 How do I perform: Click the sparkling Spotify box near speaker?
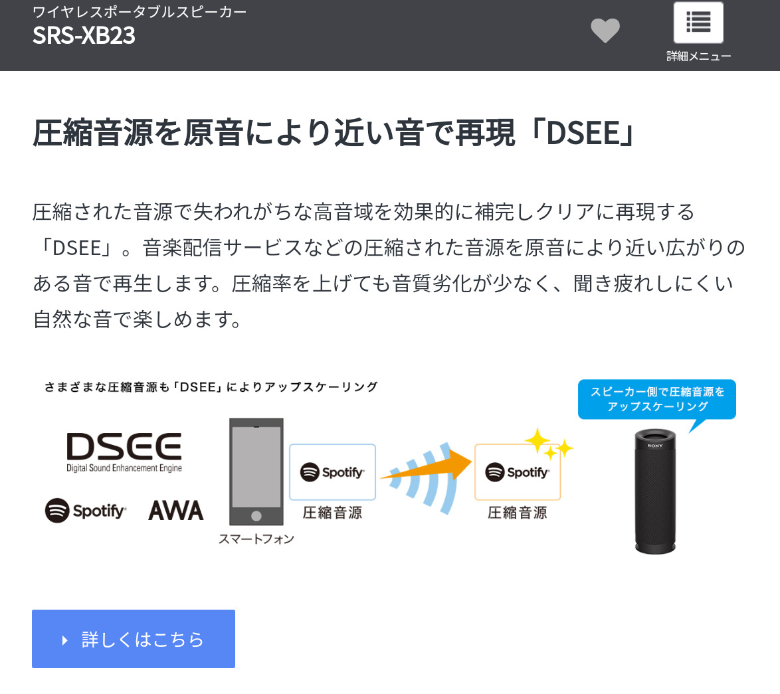click(518, 472)
